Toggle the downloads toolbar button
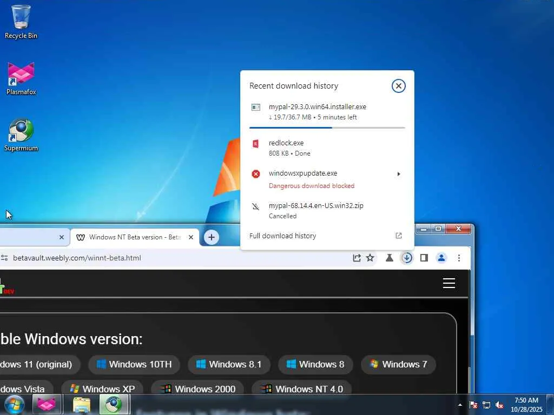Image resolution: width=554 pixels, height=415 pixels. point(407,258)
